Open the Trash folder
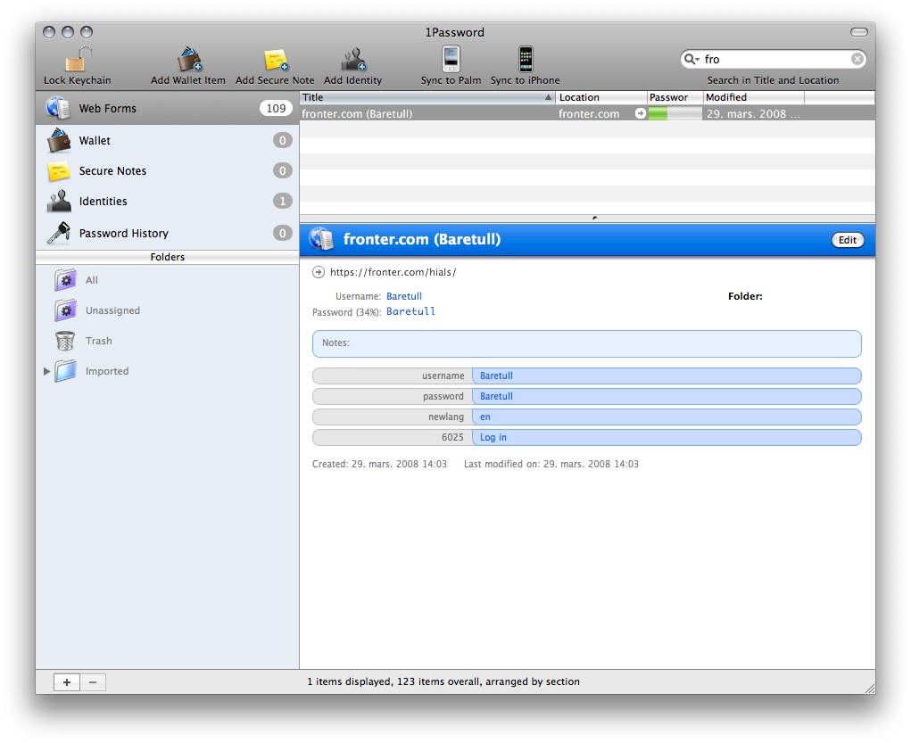 (168, 341)
